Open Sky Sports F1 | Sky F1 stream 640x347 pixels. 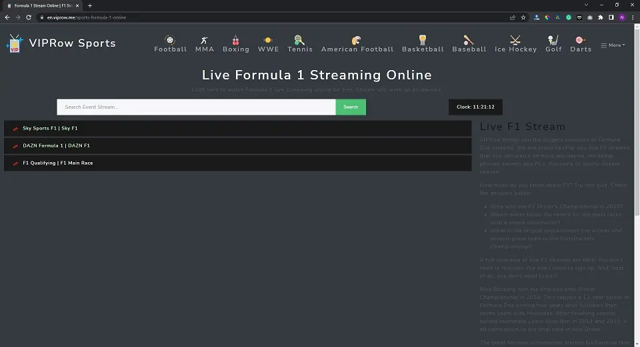pyautogui.click(x=237, y=128)
